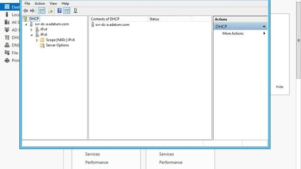The image size is (301, 169).
Task: Open Dashboard icon in Server Manager sidebar
Action: point(7,7)
